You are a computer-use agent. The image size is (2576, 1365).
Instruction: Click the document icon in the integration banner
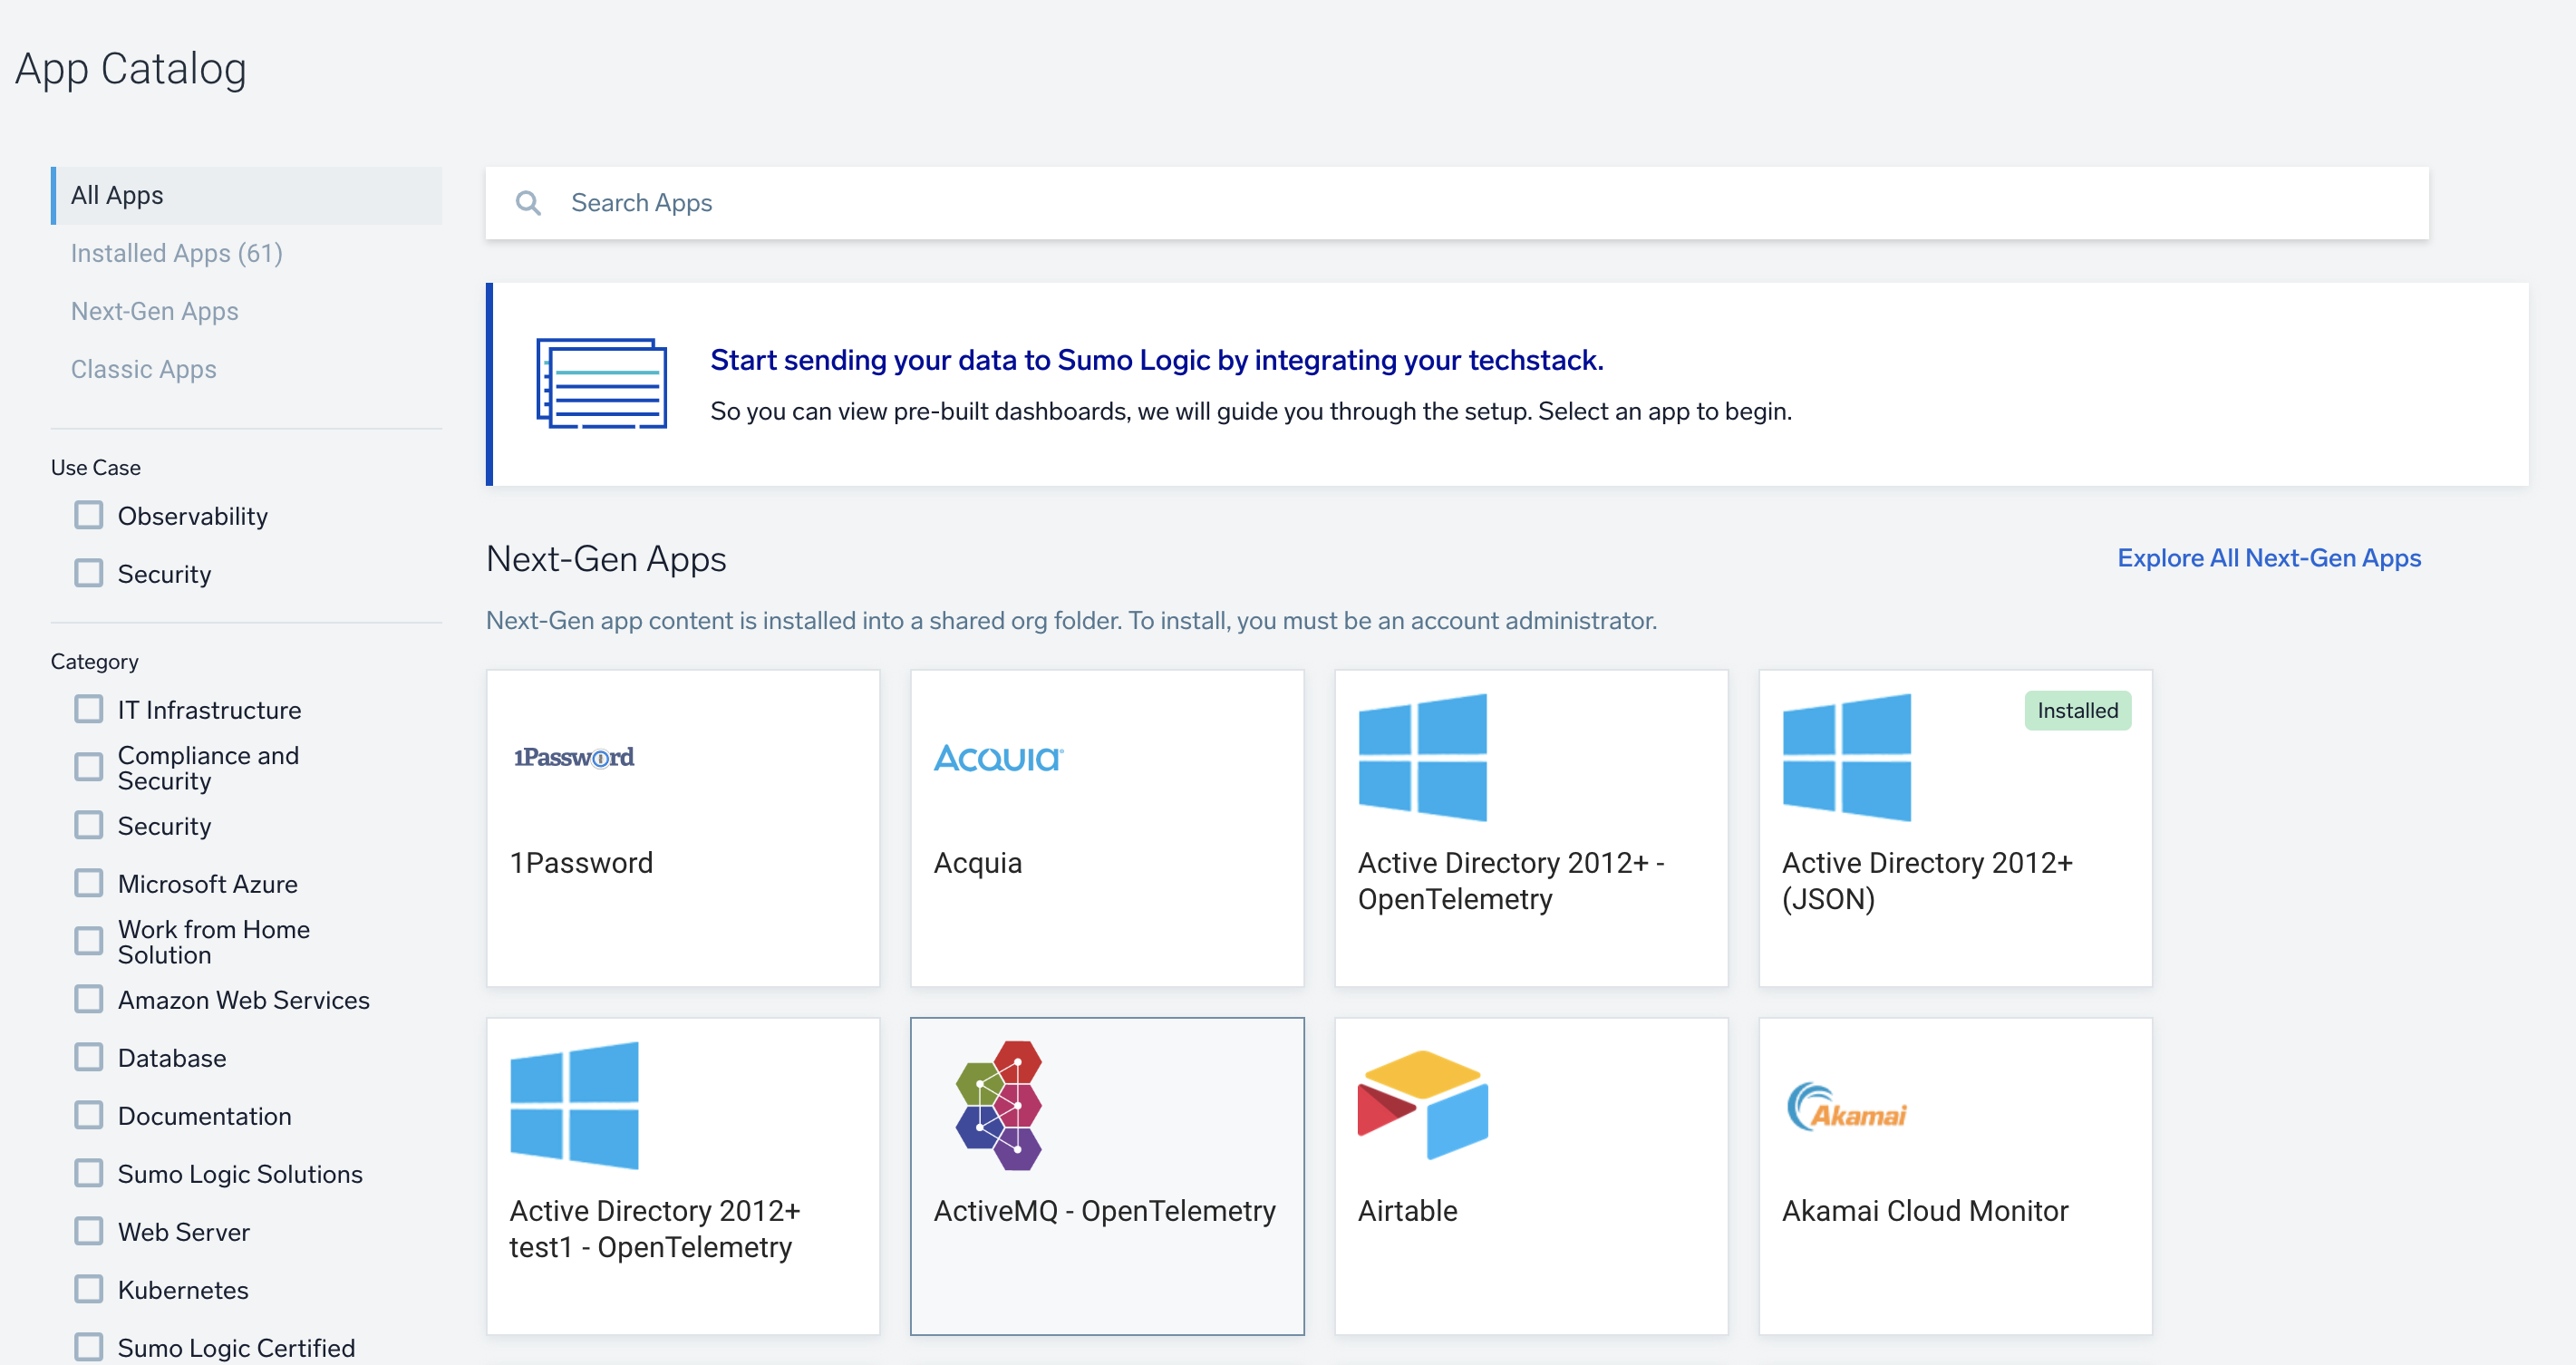point(603,383)
